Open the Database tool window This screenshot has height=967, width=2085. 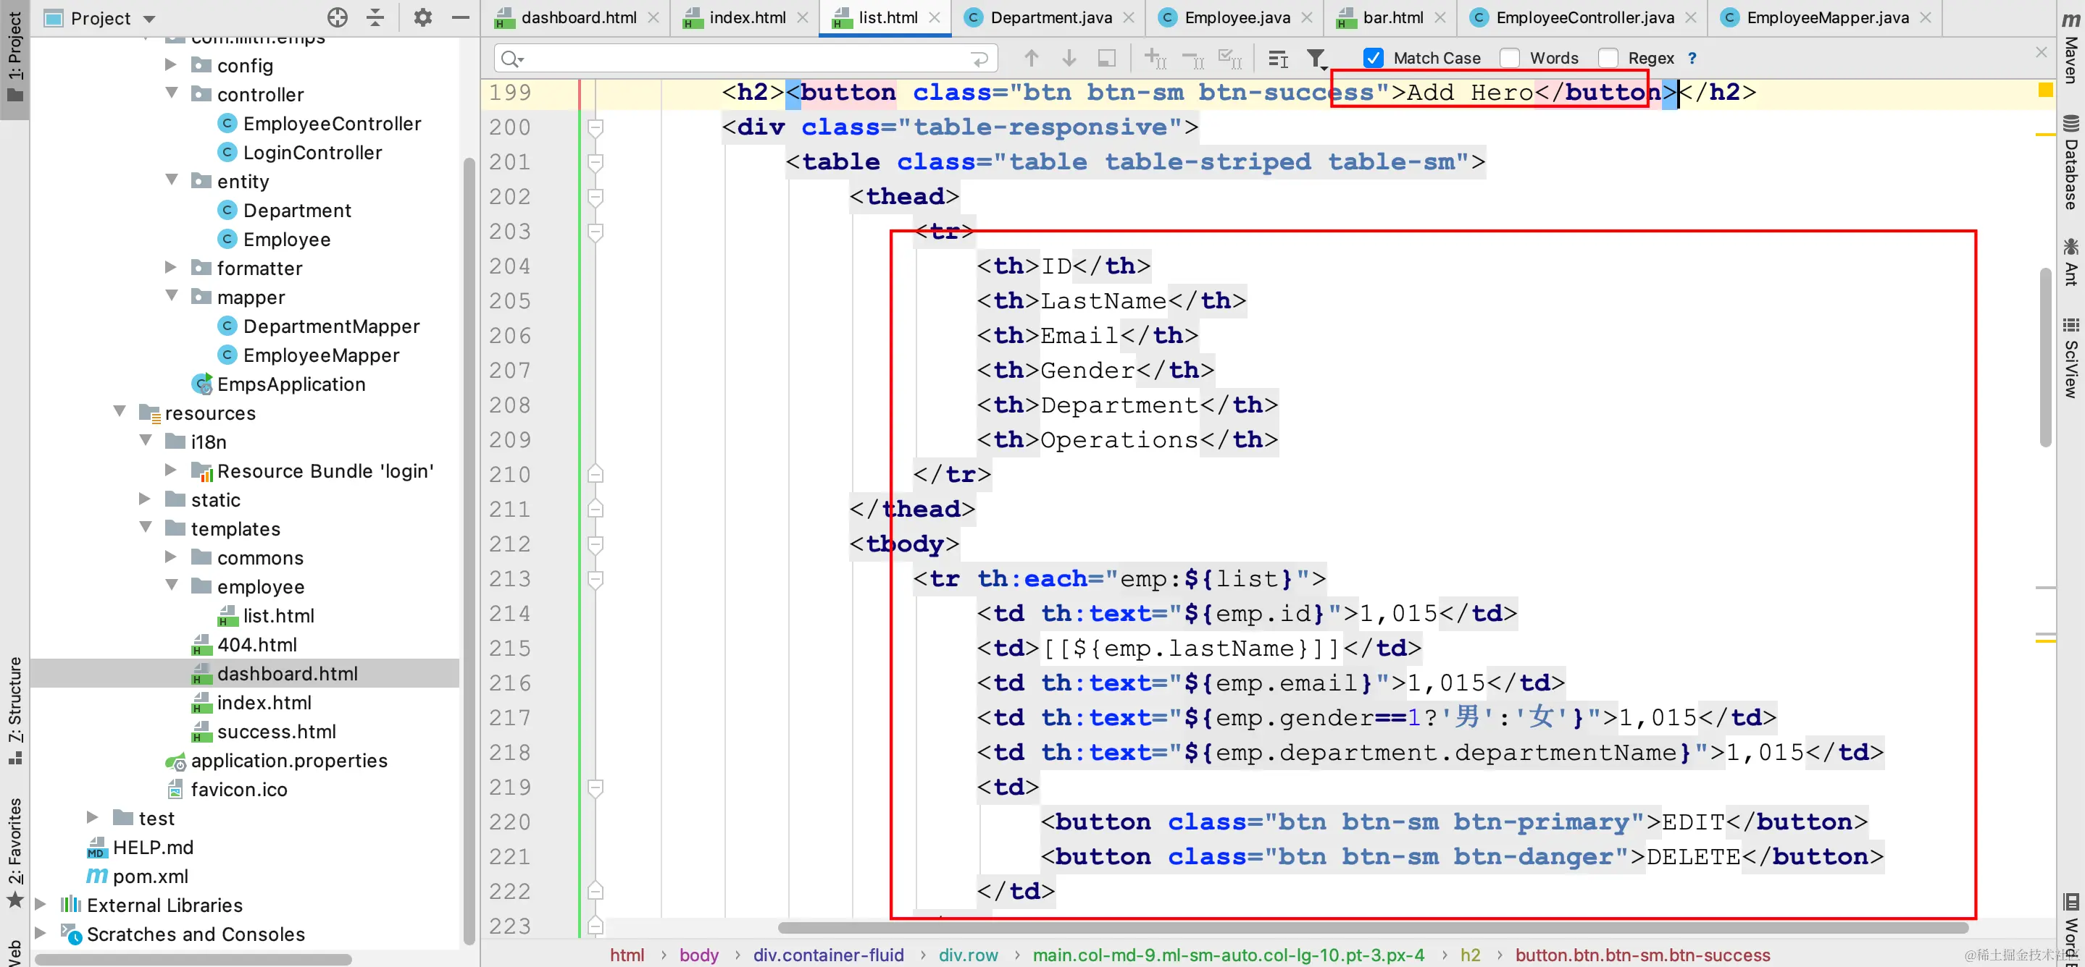click(x=2071, y=161)
